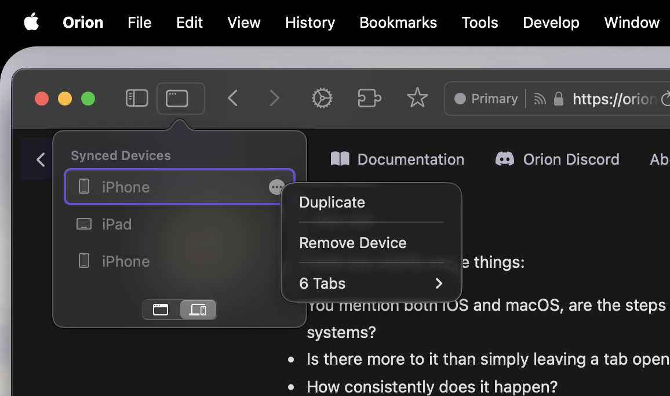The height and width of the screenshot is (396, 670).
Task: Expand the 6 Tabs submenu
Action: [x=371, y=284]
